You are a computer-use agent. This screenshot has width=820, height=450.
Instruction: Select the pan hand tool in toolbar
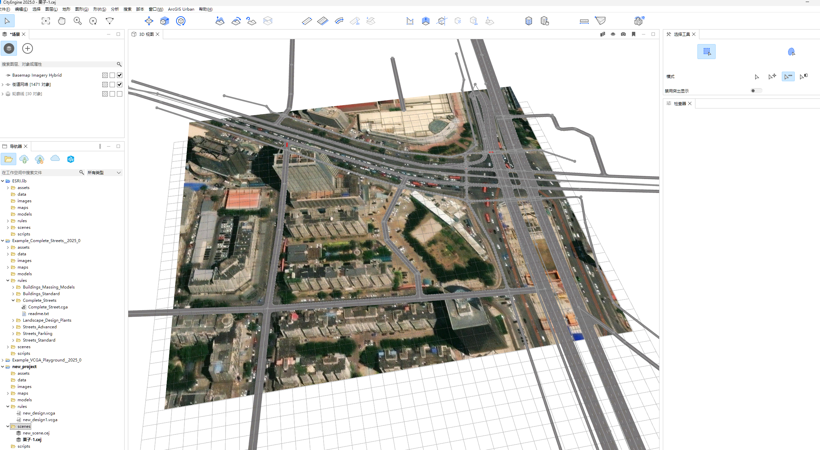pos(61,21)
